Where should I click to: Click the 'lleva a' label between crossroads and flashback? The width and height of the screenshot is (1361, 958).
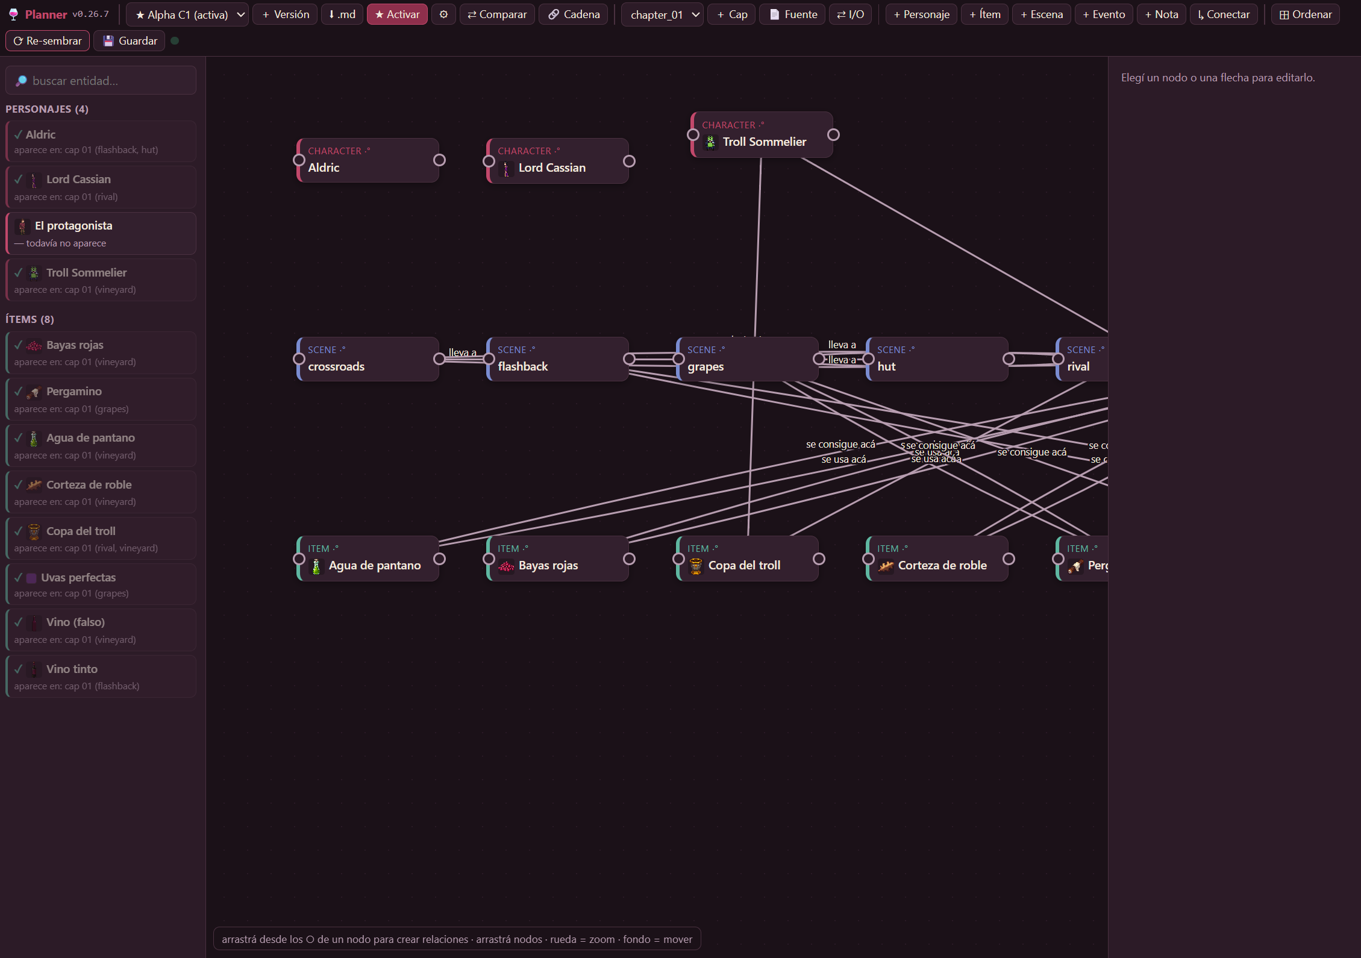click(463, 352)
